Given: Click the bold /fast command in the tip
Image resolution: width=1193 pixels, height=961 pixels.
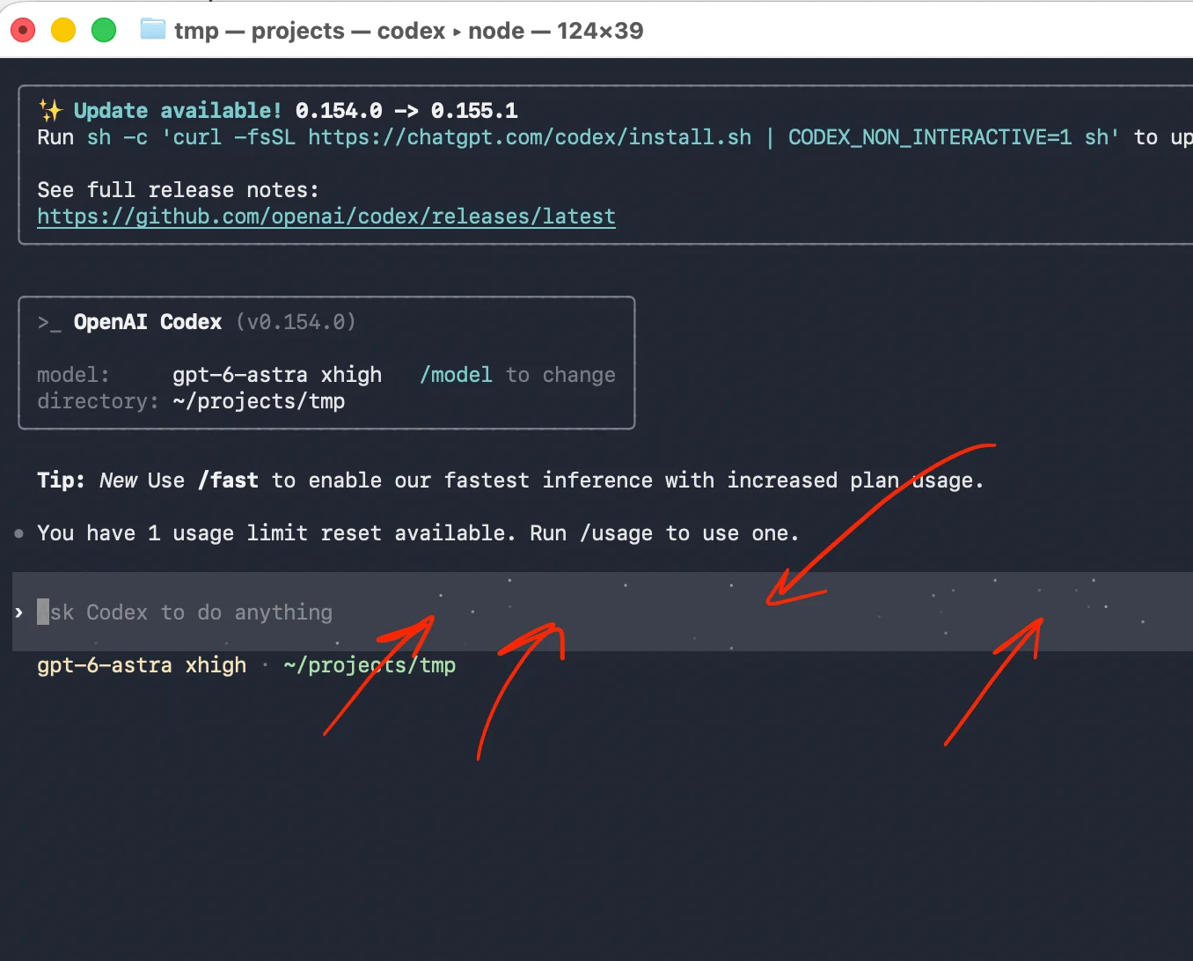Looking at the screenshot, I should [228, 480].
